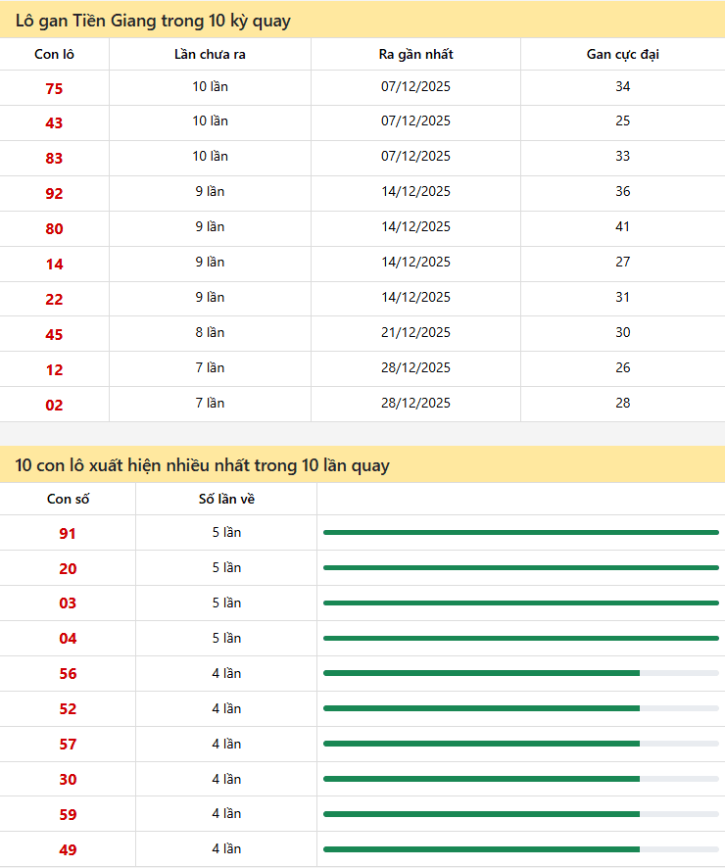
Task: Select the red number 56
Action: tap(68, 674)
